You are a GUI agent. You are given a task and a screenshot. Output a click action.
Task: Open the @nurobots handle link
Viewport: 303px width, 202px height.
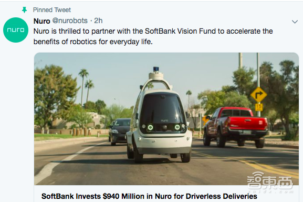point(70,21)
